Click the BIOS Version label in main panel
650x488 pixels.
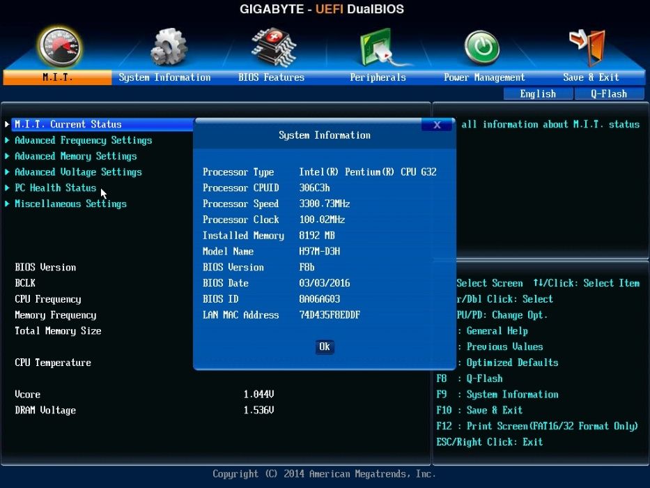(45, 267)
